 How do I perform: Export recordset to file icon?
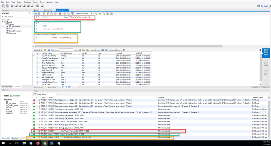(102, 50)
